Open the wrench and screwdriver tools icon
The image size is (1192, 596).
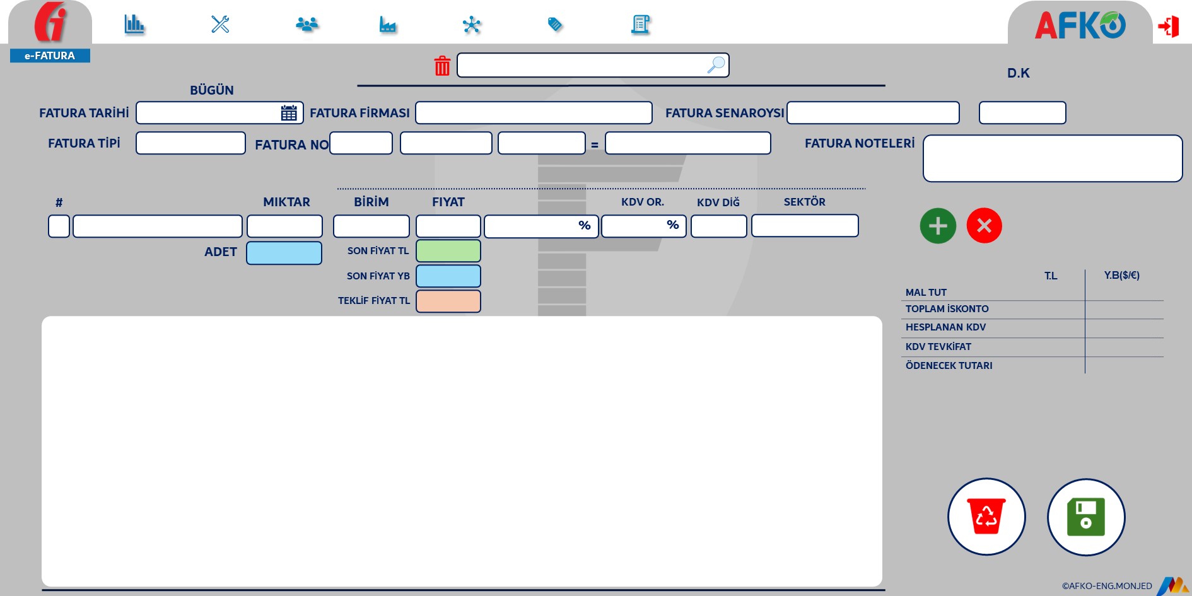[220, 25]
